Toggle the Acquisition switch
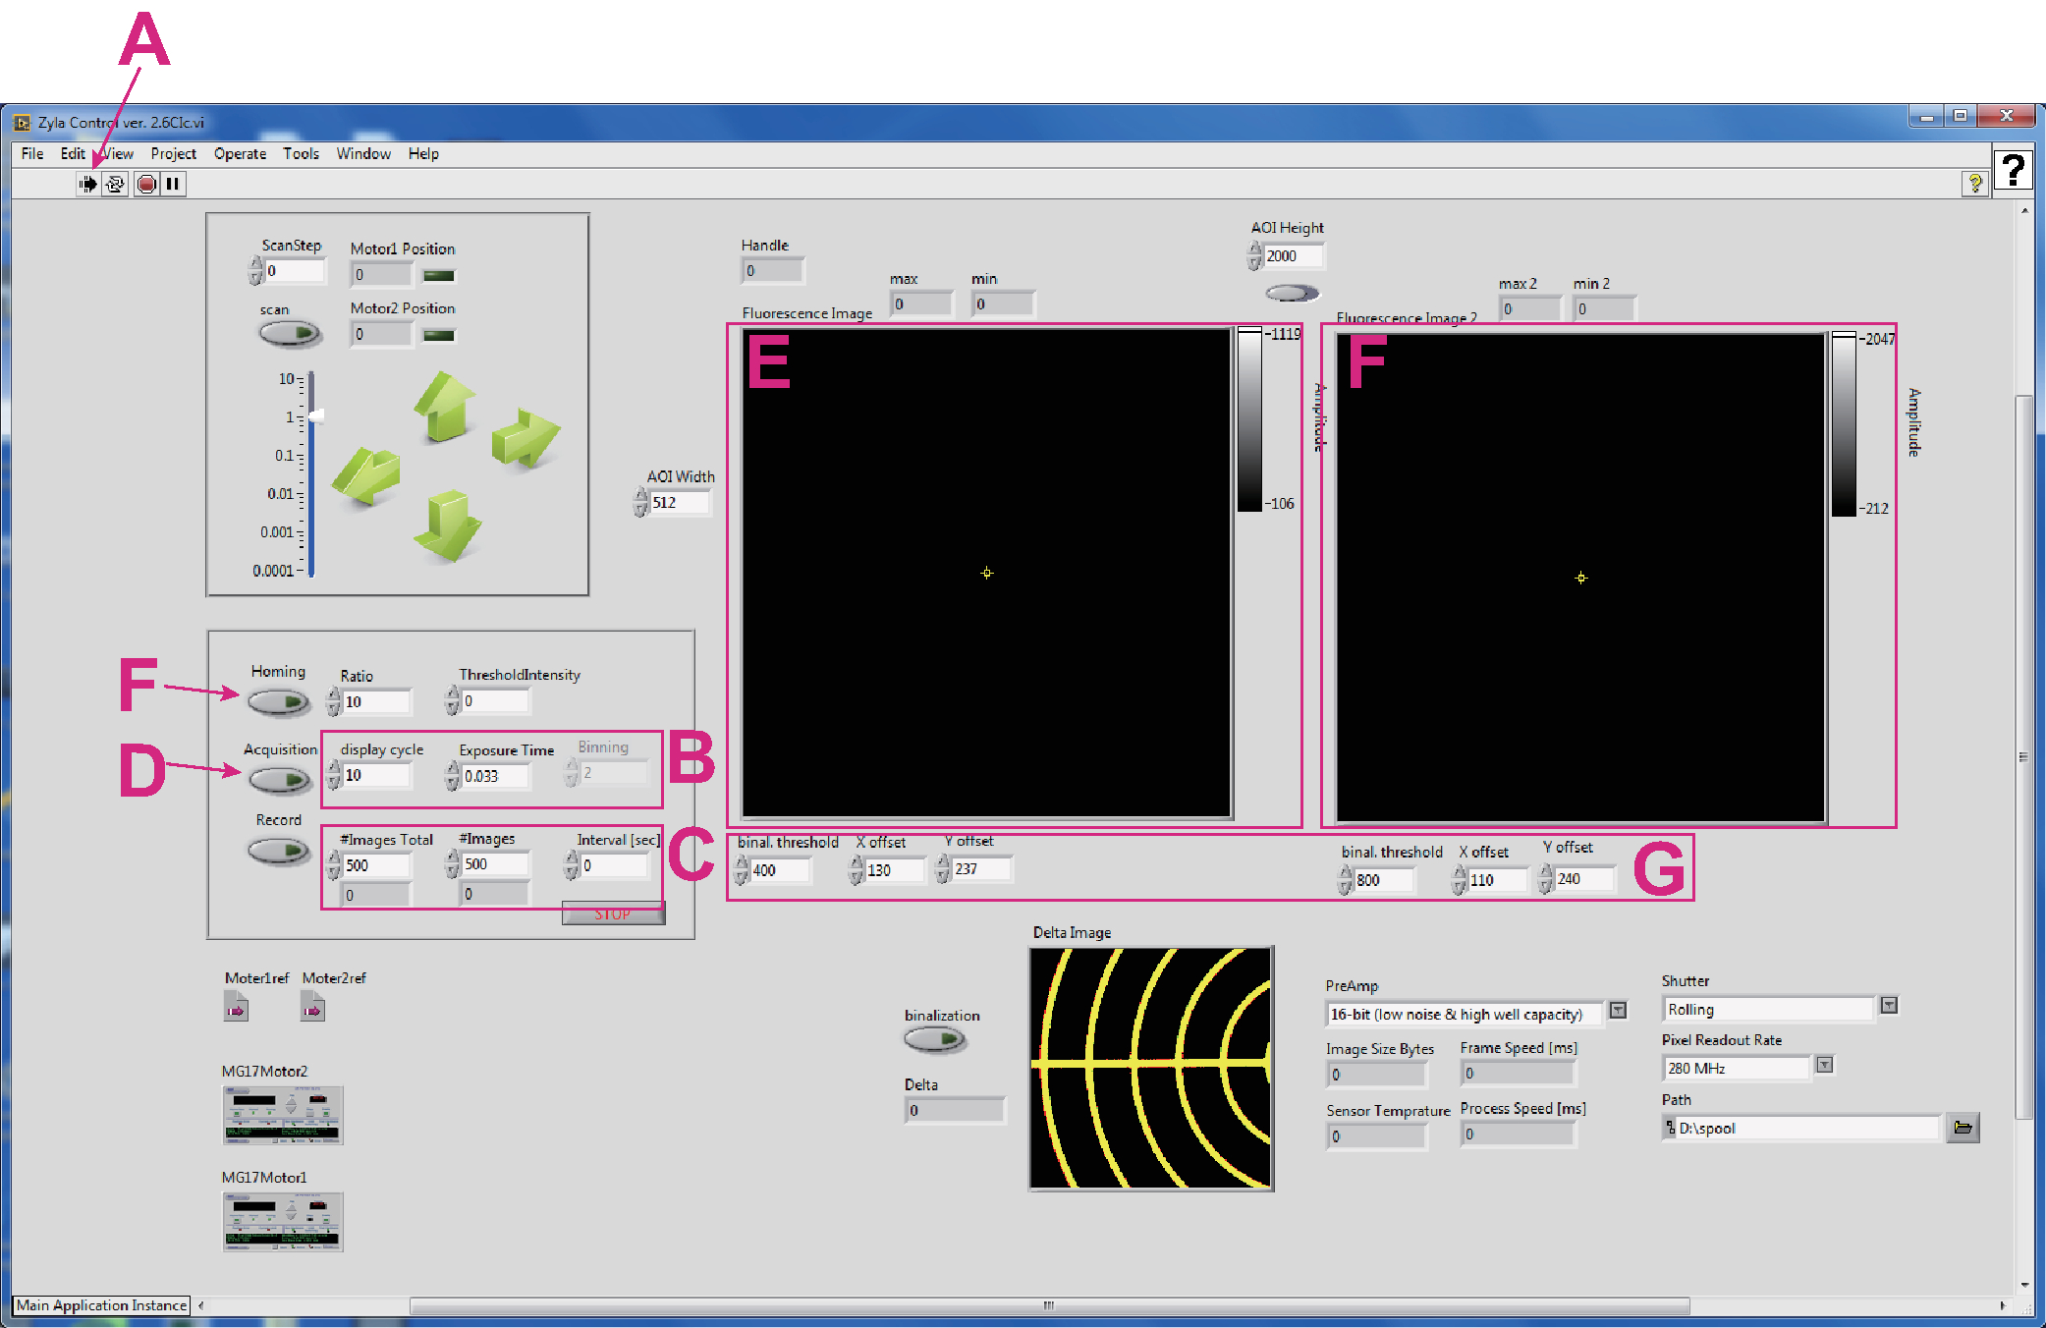Viewport: 2046px width, 1328px height. click(279, 780)
